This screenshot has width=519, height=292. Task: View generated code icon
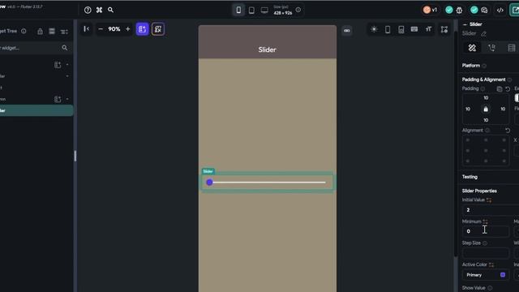[x=500, y=11]
